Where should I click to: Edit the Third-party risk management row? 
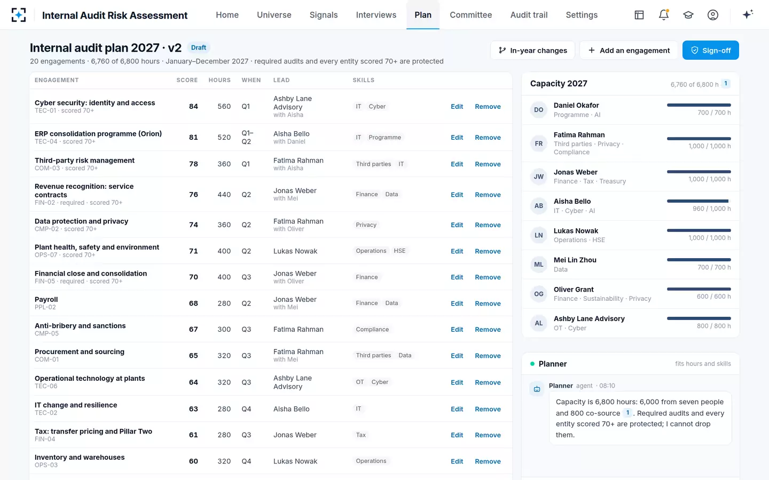click(x=457, y=164)
